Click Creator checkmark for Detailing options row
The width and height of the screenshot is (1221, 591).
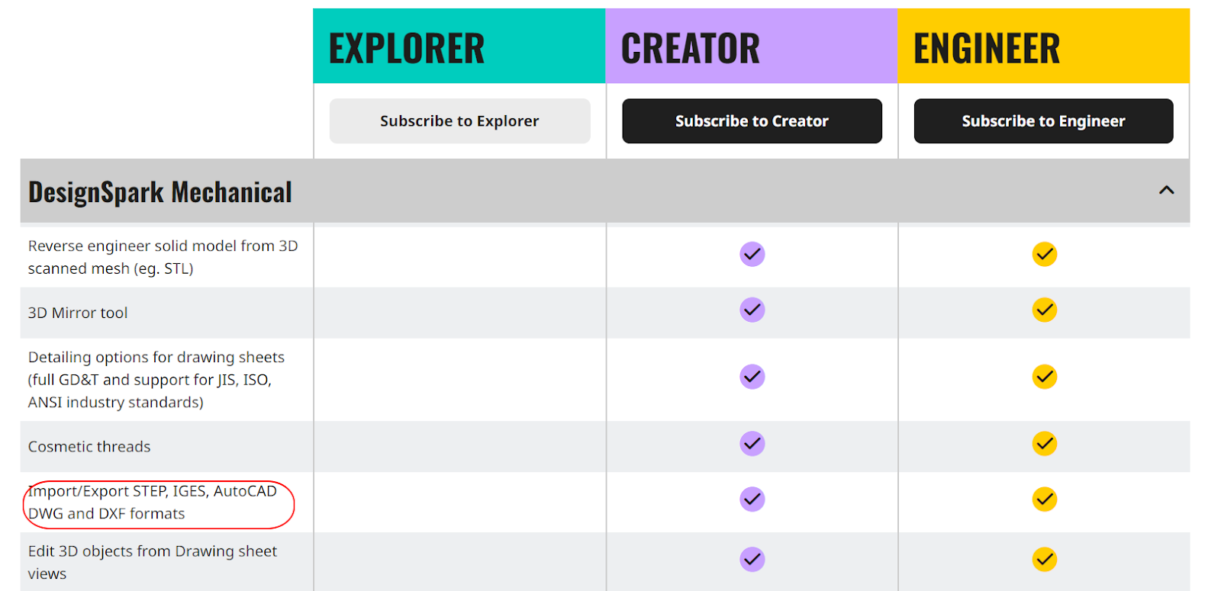(752, 377)
